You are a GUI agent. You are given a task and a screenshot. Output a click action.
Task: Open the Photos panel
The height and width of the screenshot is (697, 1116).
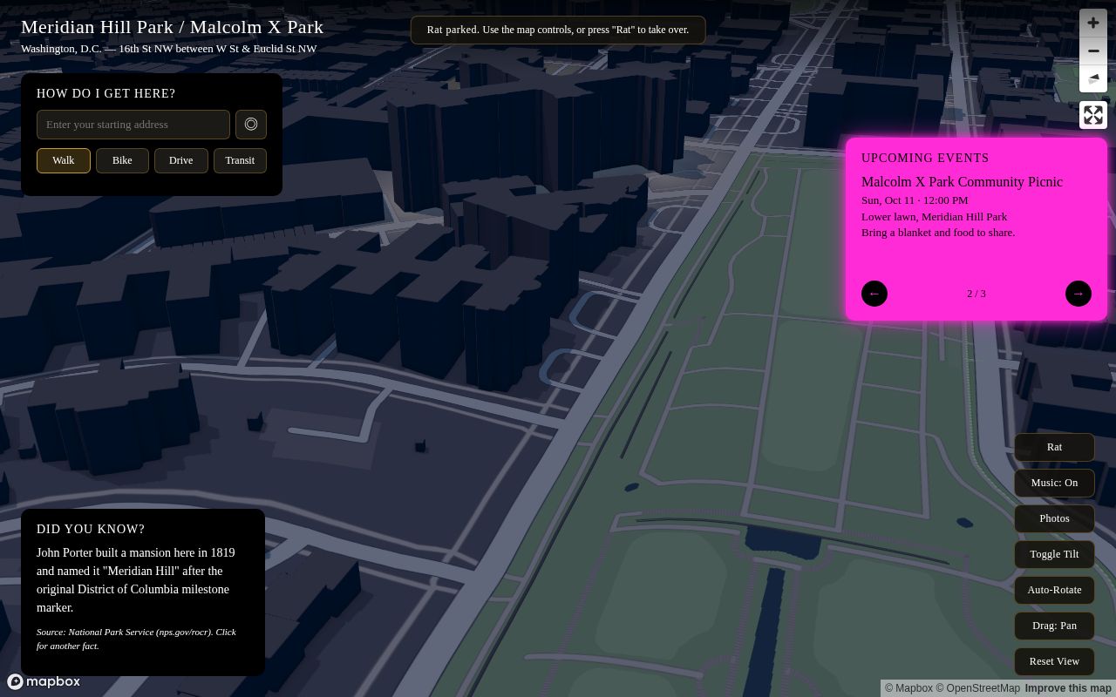pyautogui.click(x=1054, y=518)
